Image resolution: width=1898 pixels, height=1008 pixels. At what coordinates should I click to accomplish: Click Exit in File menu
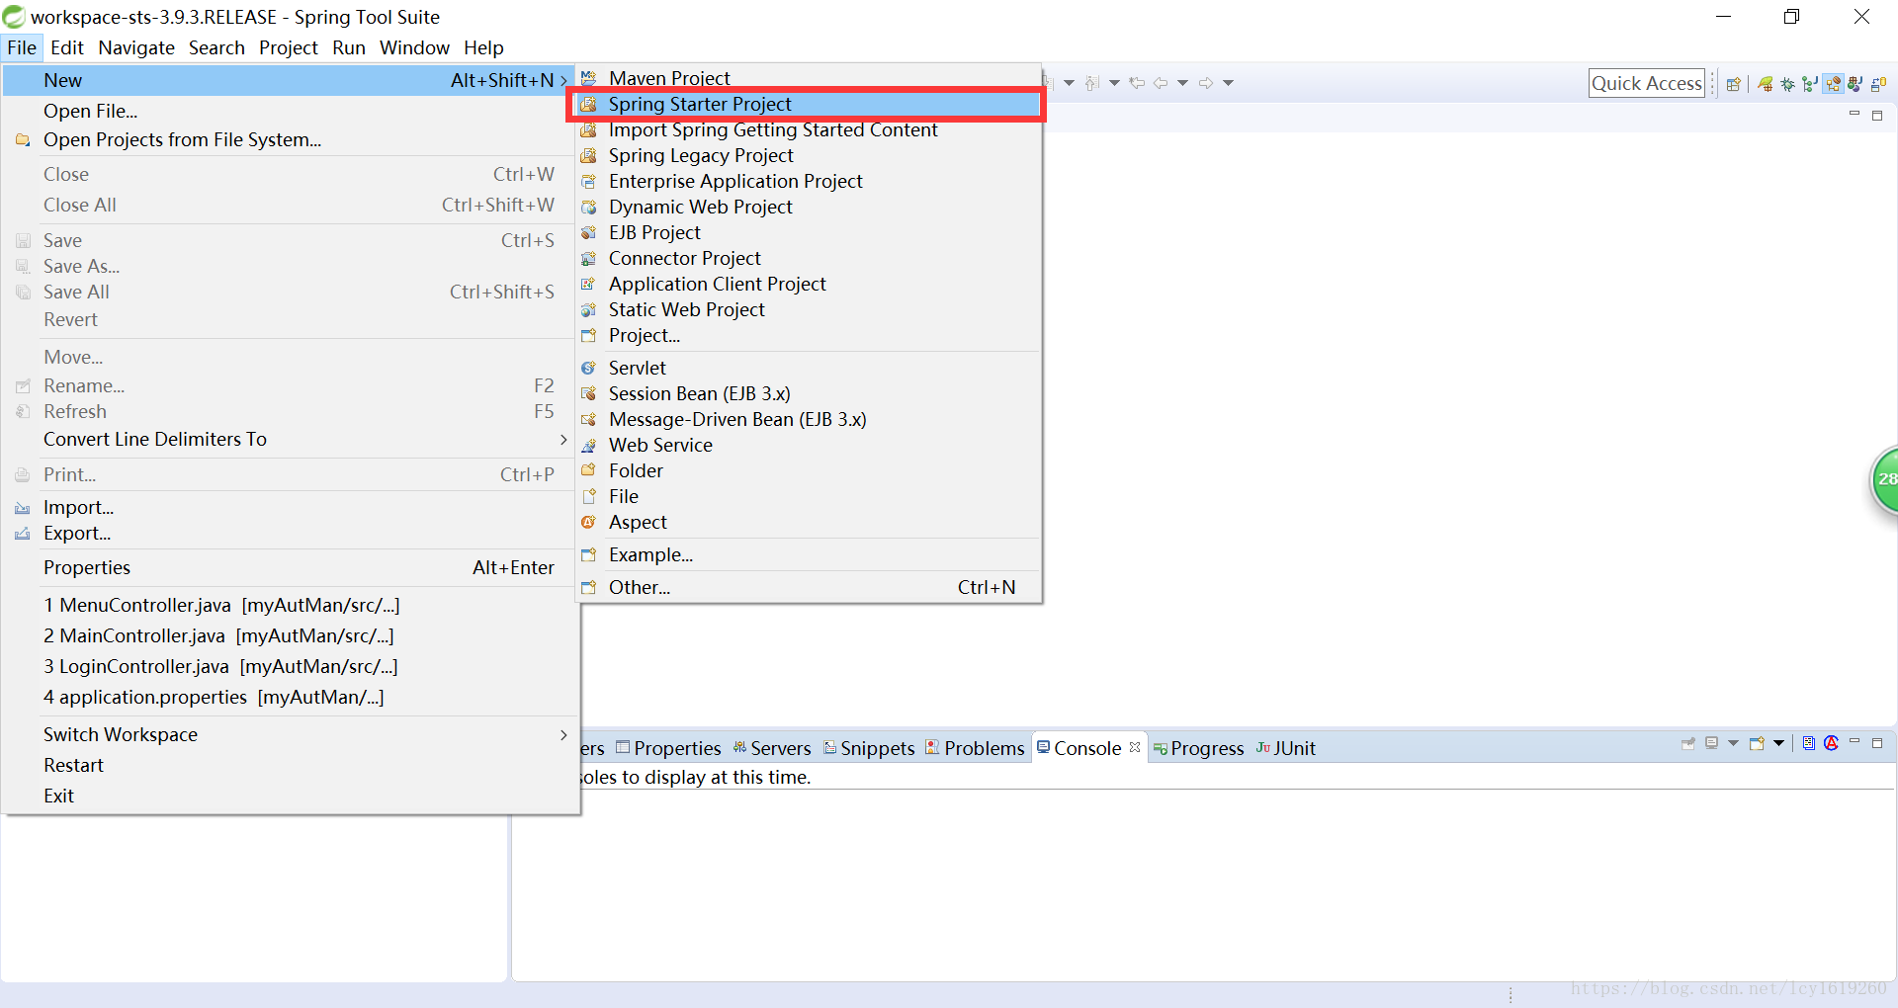(291, 796)
